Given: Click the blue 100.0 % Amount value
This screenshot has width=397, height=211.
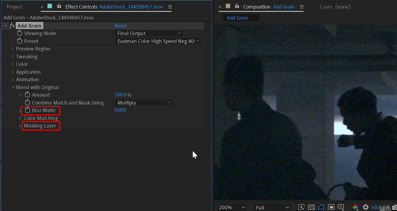Looking at the screenshot, I should point(123,94).
